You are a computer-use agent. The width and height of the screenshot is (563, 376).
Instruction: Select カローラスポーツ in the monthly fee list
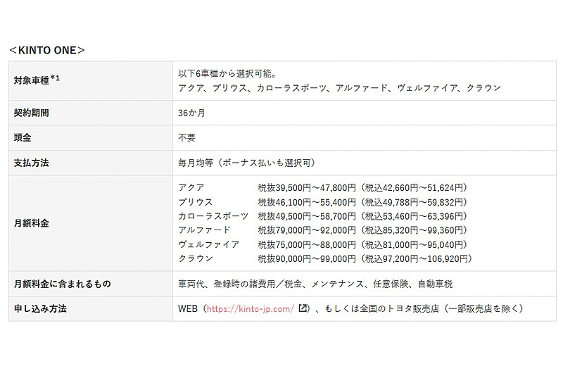click(213, 216)
